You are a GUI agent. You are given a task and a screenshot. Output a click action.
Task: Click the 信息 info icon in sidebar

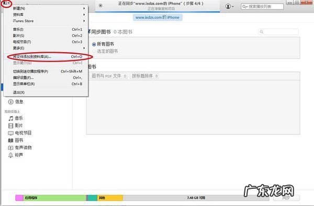[x=10, y=102]
